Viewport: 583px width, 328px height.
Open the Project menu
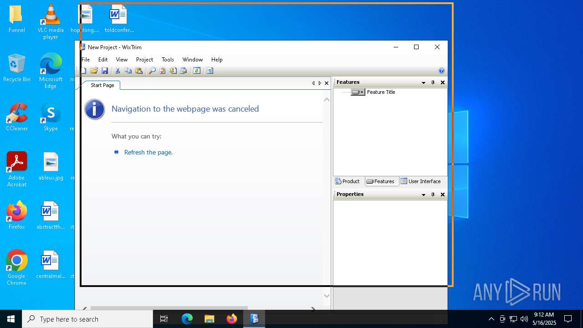(144, 60)
